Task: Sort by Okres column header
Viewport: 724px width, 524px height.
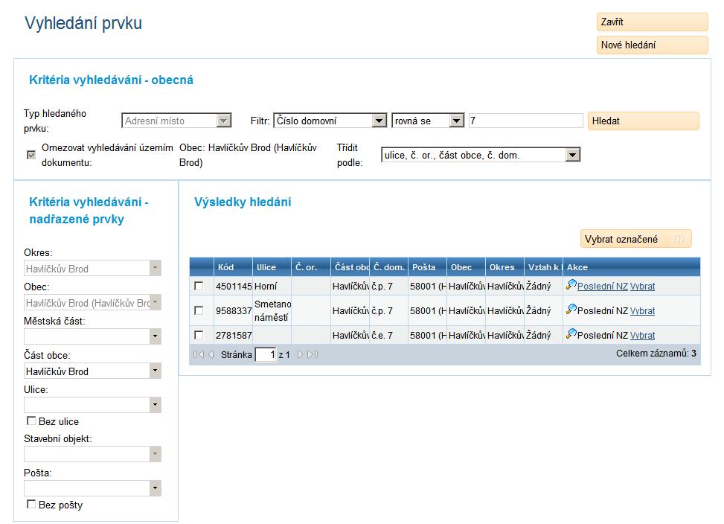Action: click(504, 267)
